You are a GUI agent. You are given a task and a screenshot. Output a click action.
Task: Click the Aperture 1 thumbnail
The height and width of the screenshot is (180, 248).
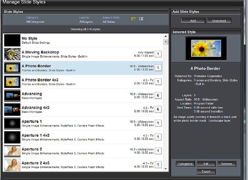click(x=12, y=123)
